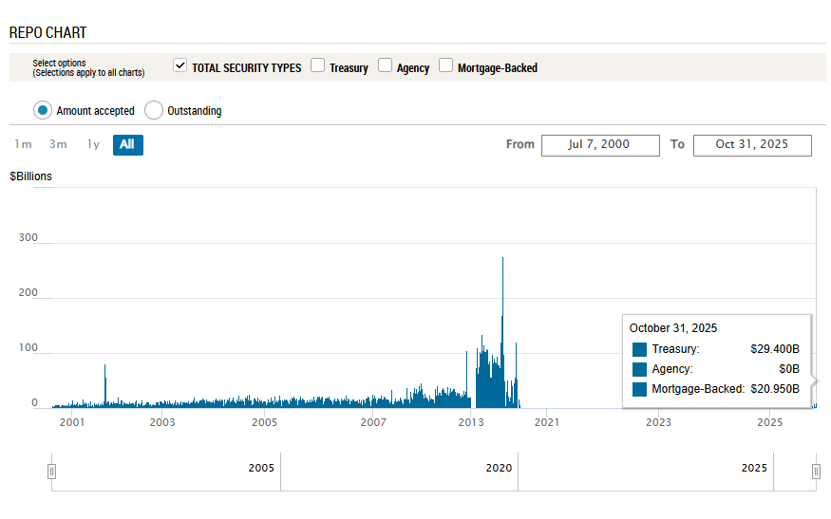Tick the Agency checkbox
Viewport: 831px width, 519px height.
386,66
